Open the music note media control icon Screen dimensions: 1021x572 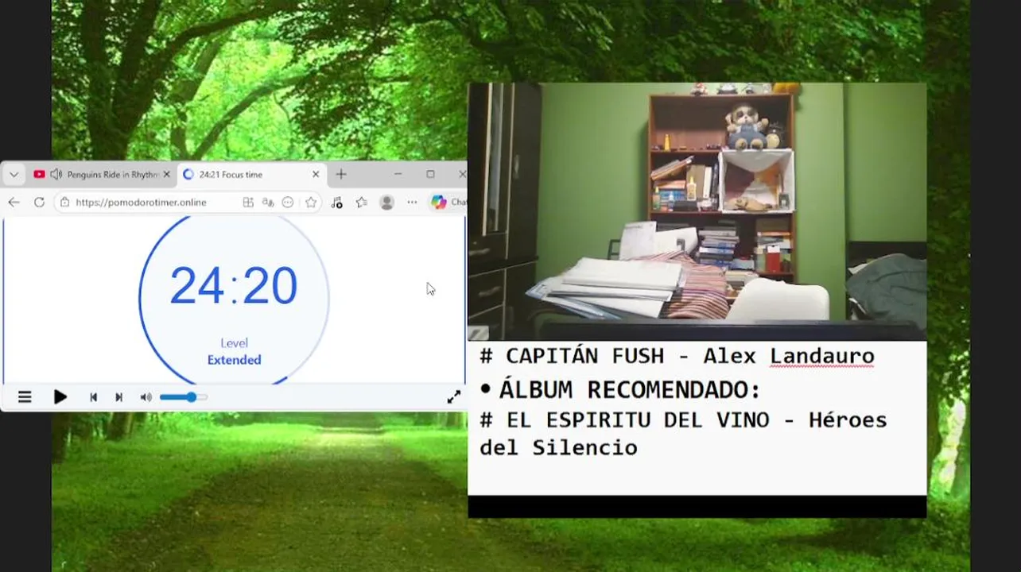click(336, 203)
